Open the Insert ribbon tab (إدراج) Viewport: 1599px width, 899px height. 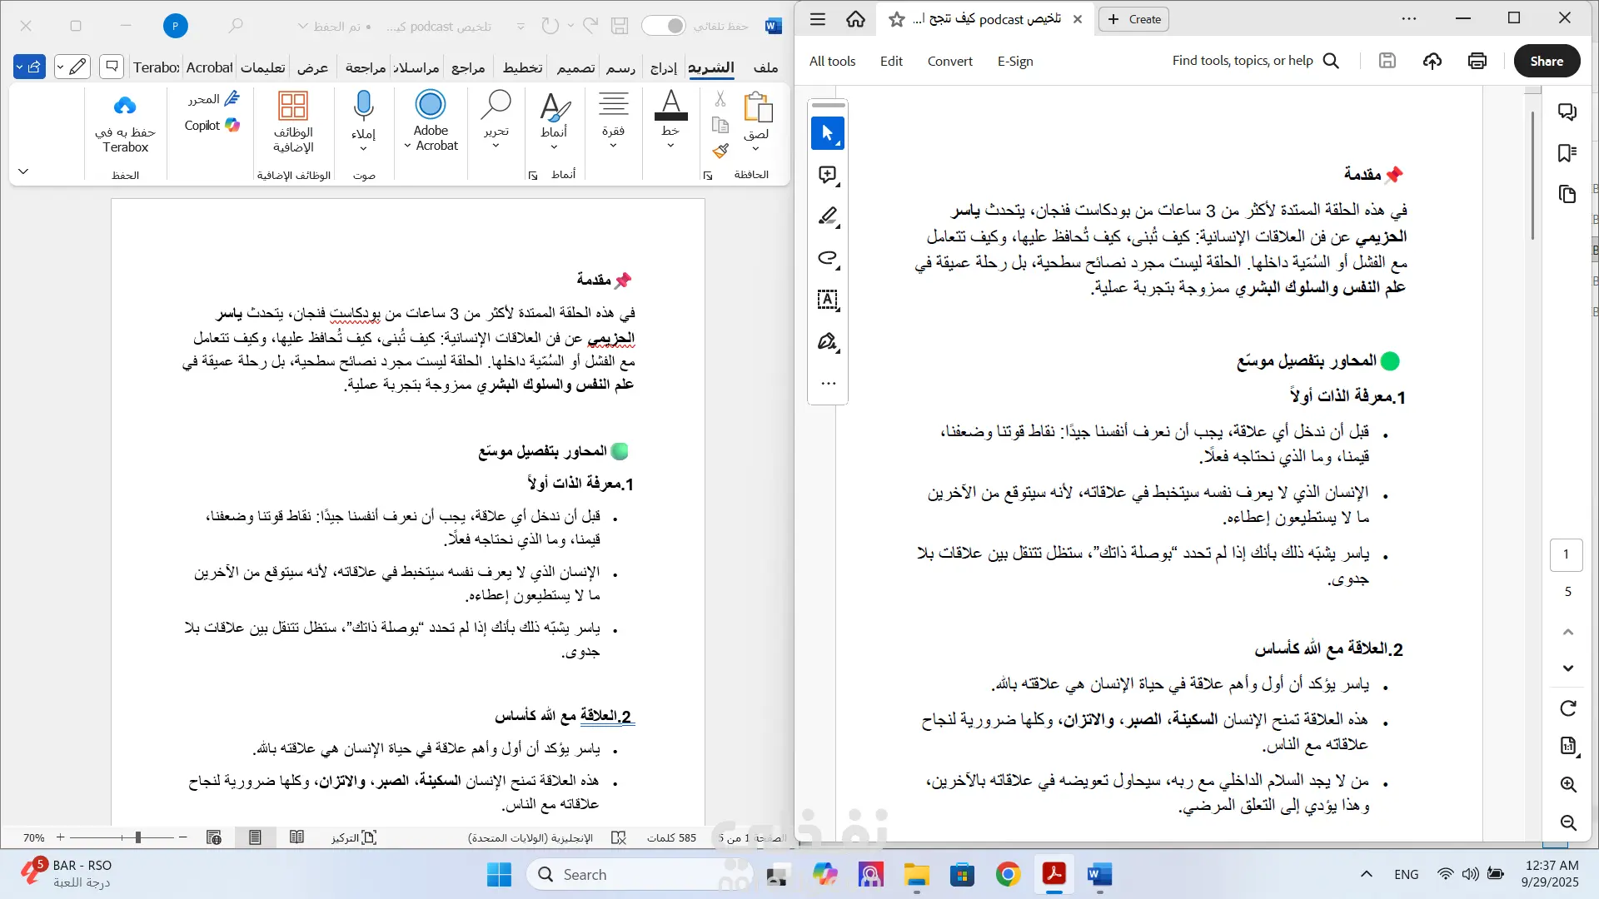pos(663,67)
